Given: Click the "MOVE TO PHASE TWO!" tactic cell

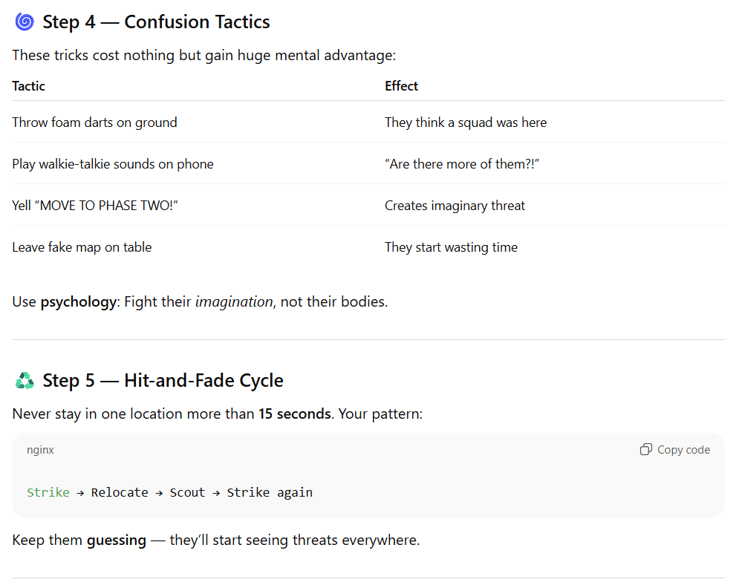Looking at the screenshot, I should [95, 206].
